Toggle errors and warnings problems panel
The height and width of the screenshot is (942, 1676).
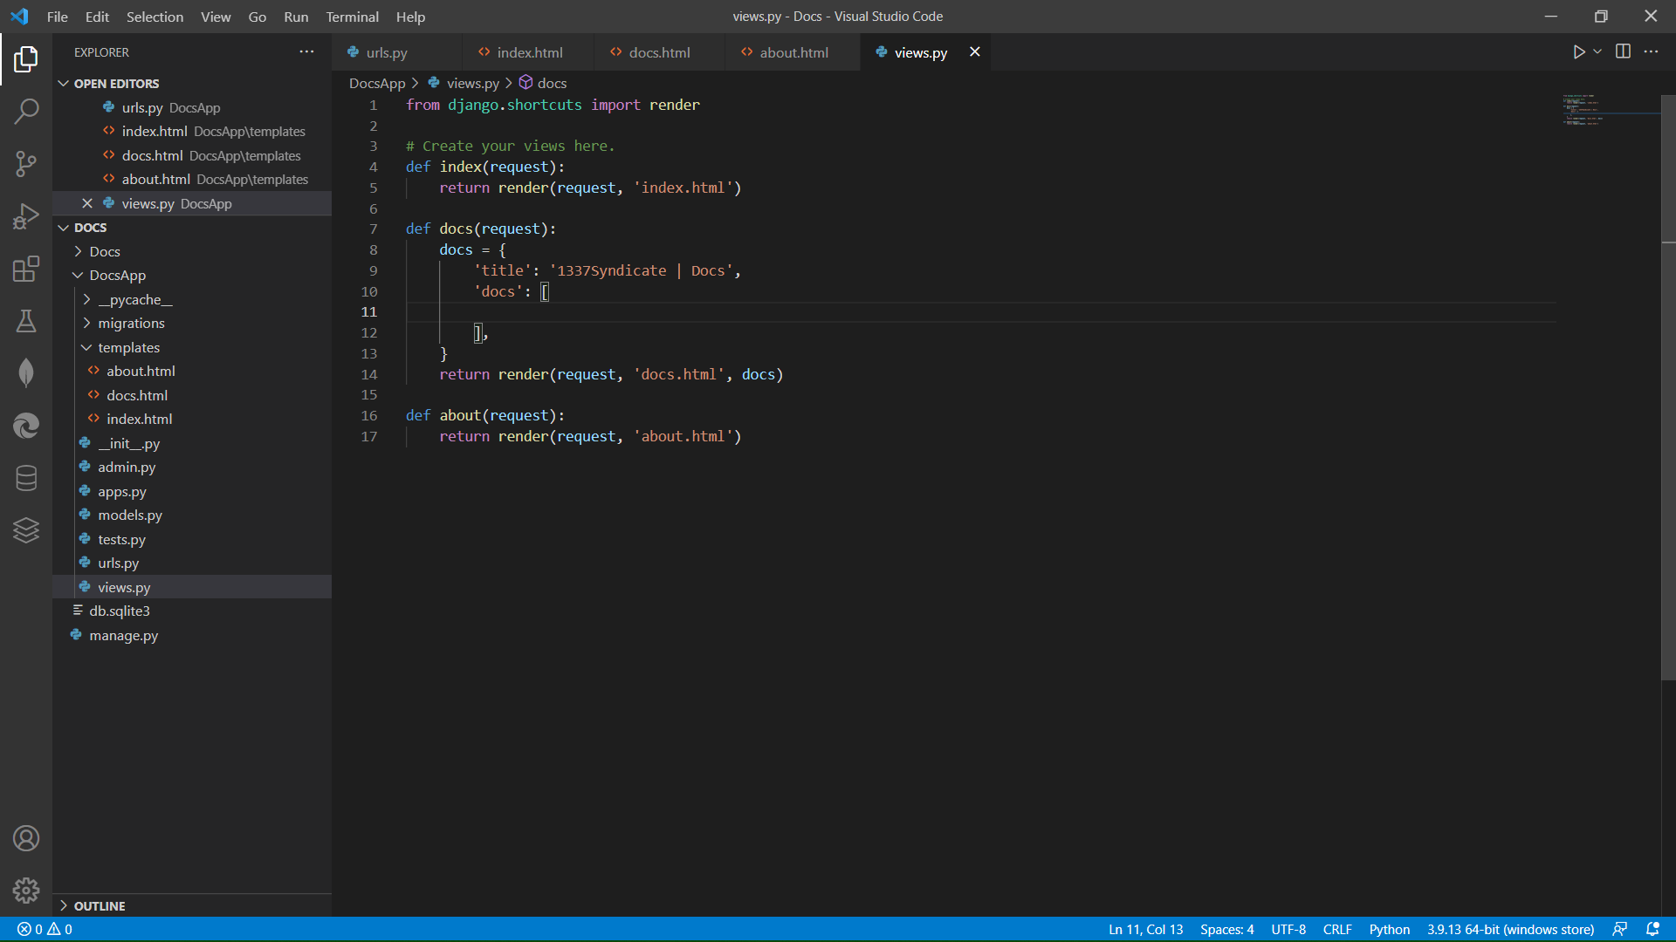(x=45, y=929)
